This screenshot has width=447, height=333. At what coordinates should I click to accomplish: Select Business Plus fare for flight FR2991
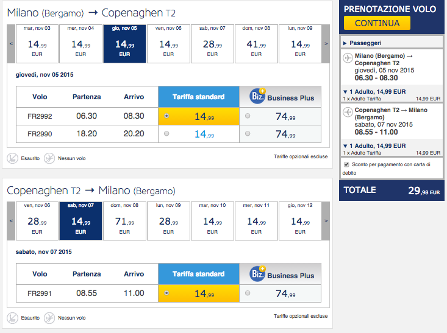248,293
